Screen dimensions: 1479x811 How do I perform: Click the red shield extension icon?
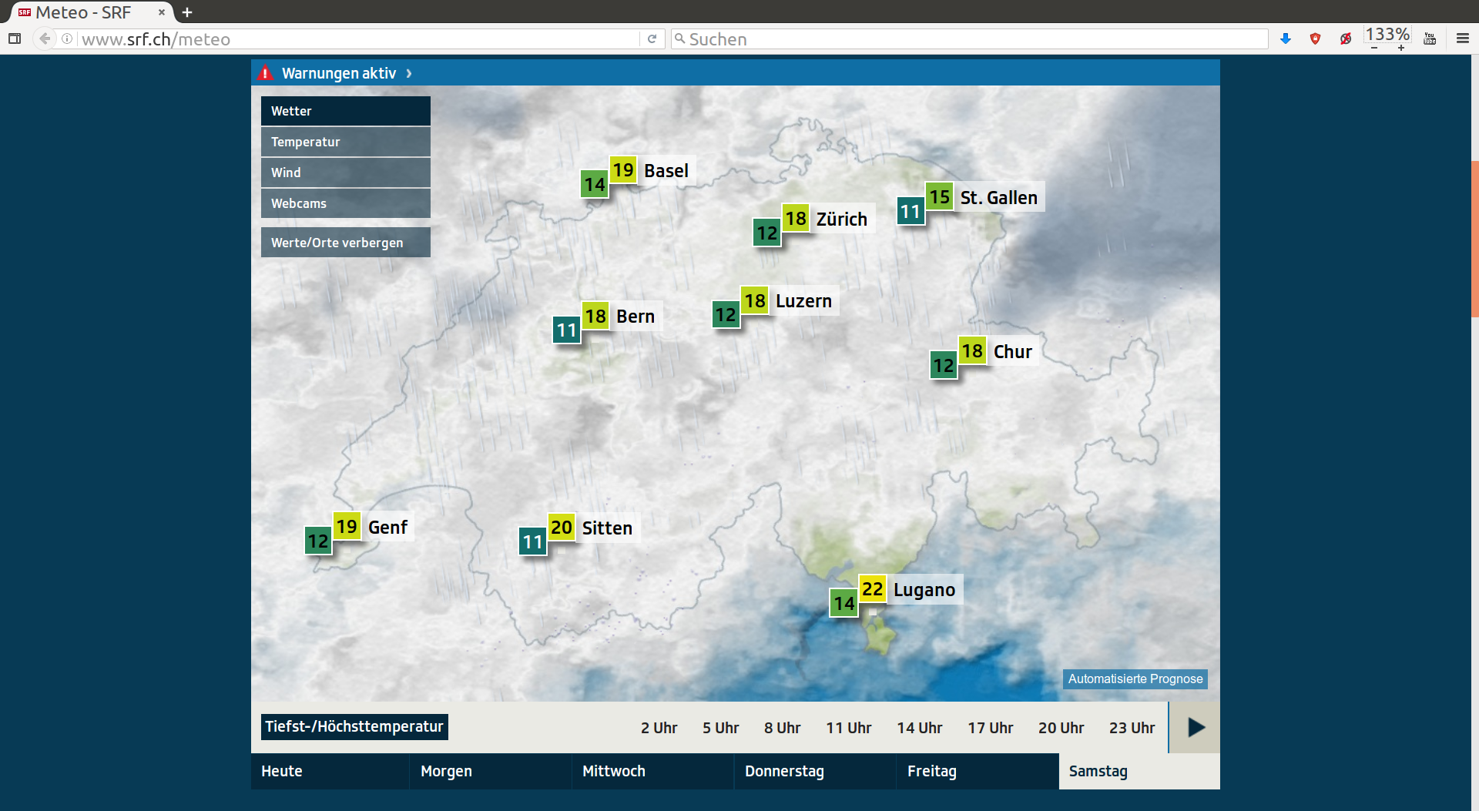1316,39
